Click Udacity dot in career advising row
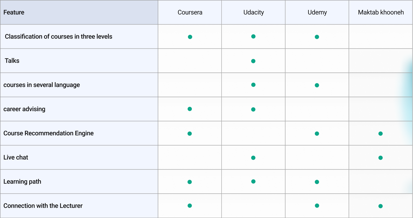 [253, 110]
